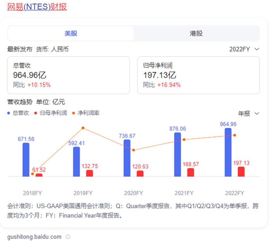Click the 2019FY orange margin peak point

click(83, 128)
